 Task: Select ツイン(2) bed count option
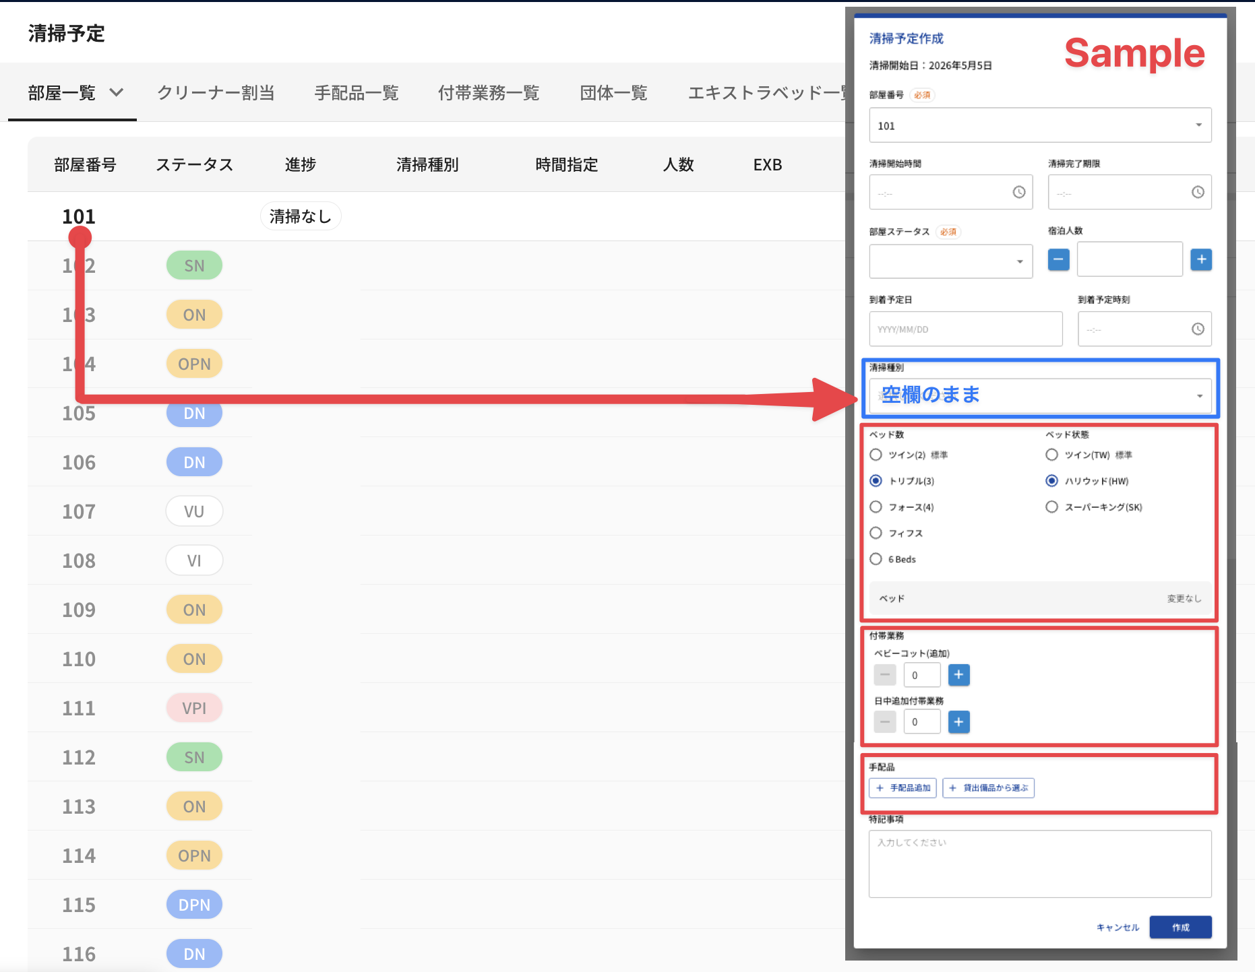coord(876,455)
